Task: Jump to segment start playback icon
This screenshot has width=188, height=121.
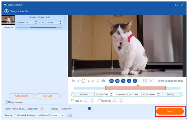Action: [74, 81]
